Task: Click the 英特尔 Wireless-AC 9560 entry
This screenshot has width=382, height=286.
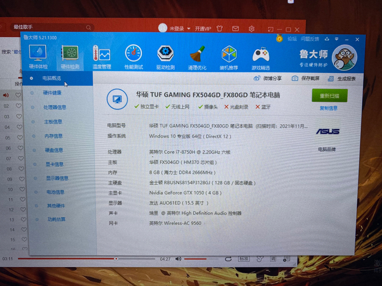Action: pyautogui.click(x=175, y=223)
